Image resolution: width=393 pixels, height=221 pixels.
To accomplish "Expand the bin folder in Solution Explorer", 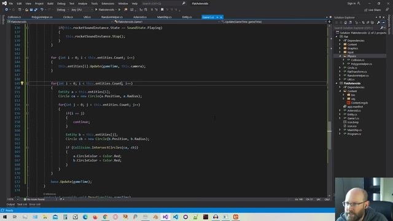I will click(x=344, y=95).
